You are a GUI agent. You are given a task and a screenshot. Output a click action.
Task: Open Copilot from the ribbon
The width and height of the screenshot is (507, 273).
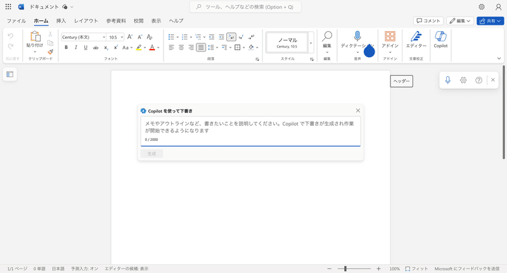pos(440,40)
